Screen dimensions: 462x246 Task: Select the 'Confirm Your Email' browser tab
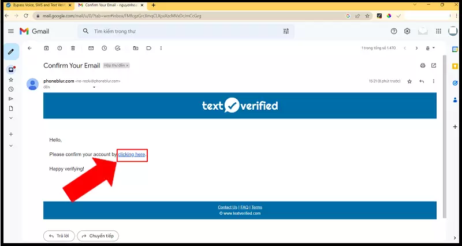point(111,5)
